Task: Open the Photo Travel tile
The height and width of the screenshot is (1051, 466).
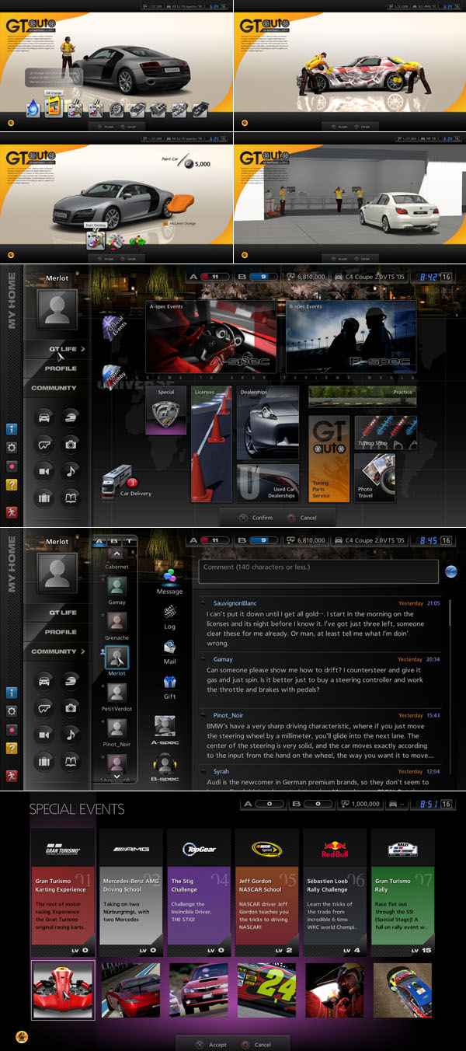Action: [376, 477]
